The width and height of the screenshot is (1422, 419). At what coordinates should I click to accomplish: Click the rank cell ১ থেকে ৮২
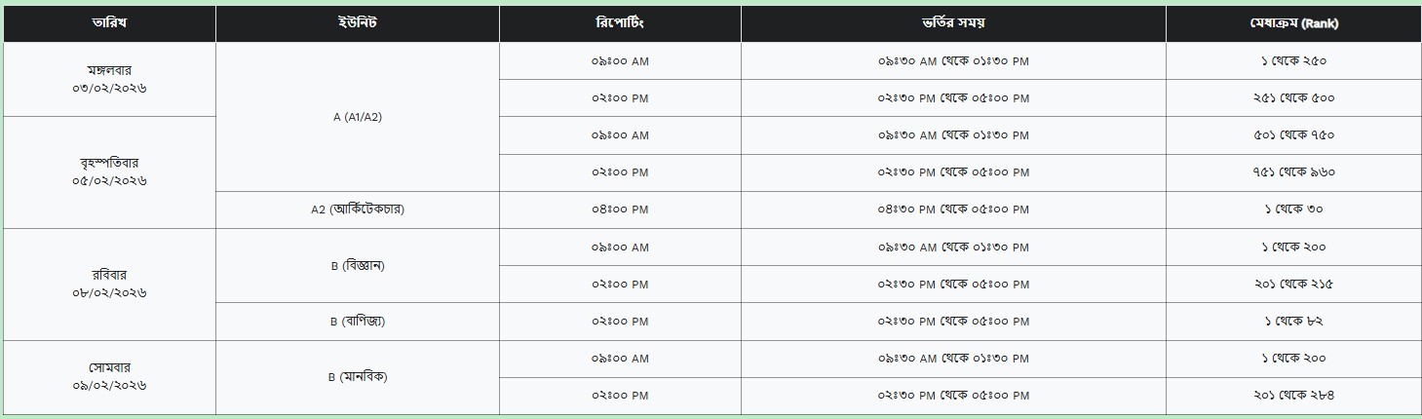click(x=1292, y=321)
